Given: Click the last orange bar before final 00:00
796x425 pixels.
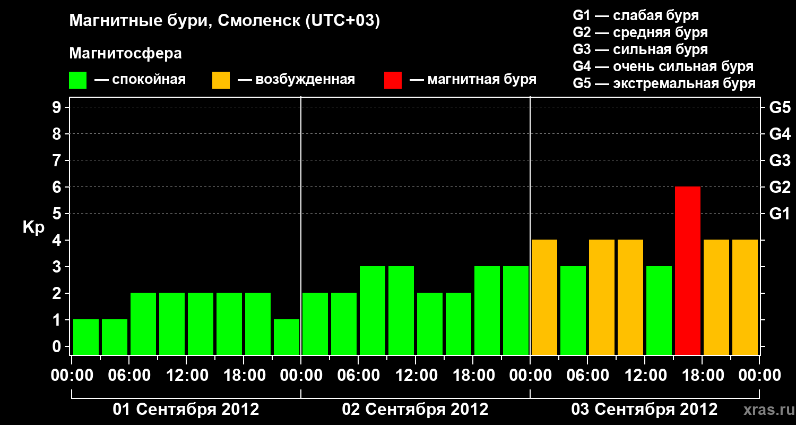Looking at the screenshot, I should 745,297.
